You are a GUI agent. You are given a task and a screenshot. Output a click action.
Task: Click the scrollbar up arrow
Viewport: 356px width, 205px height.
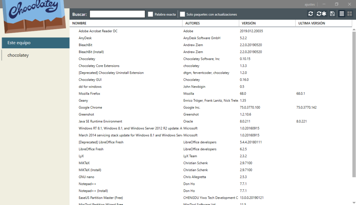click(x=354, y=30)
